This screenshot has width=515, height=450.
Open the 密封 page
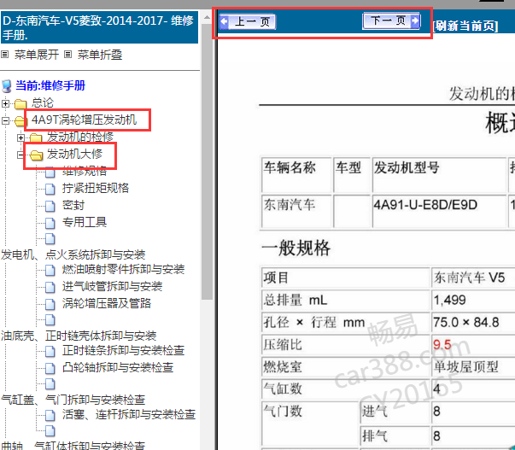pyautogui.click(x=73, y=205)
